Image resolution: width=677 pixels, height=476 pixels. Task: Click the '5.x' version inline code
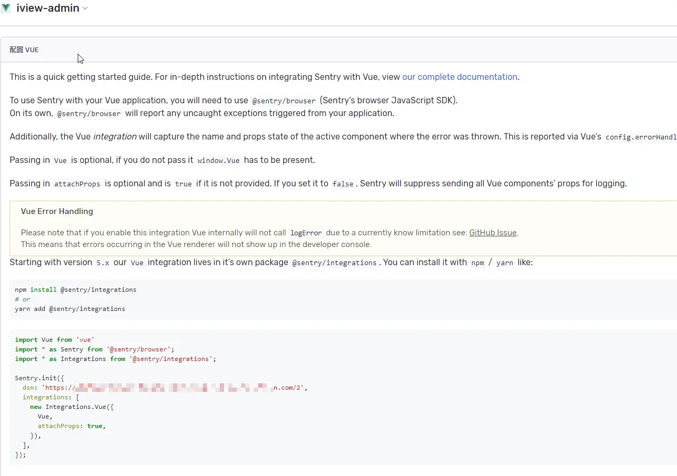[x=103, y=262]
